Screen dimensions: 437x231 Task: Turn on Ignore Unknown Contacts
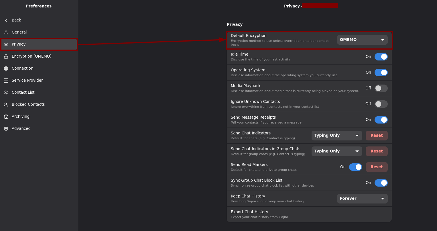[x=381, y=104]
